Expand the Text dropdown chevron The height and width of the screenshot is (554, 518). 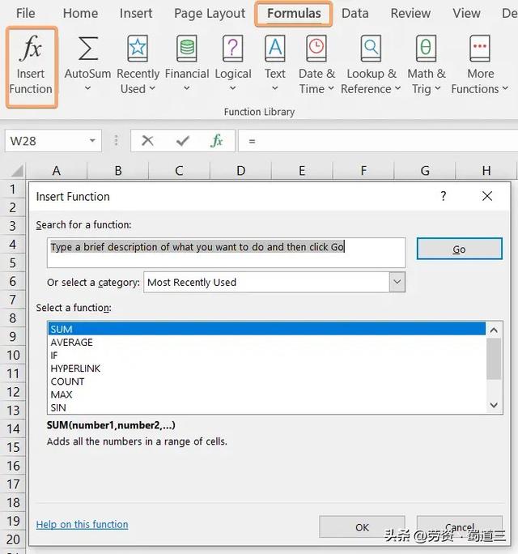(x=274, y=88)
